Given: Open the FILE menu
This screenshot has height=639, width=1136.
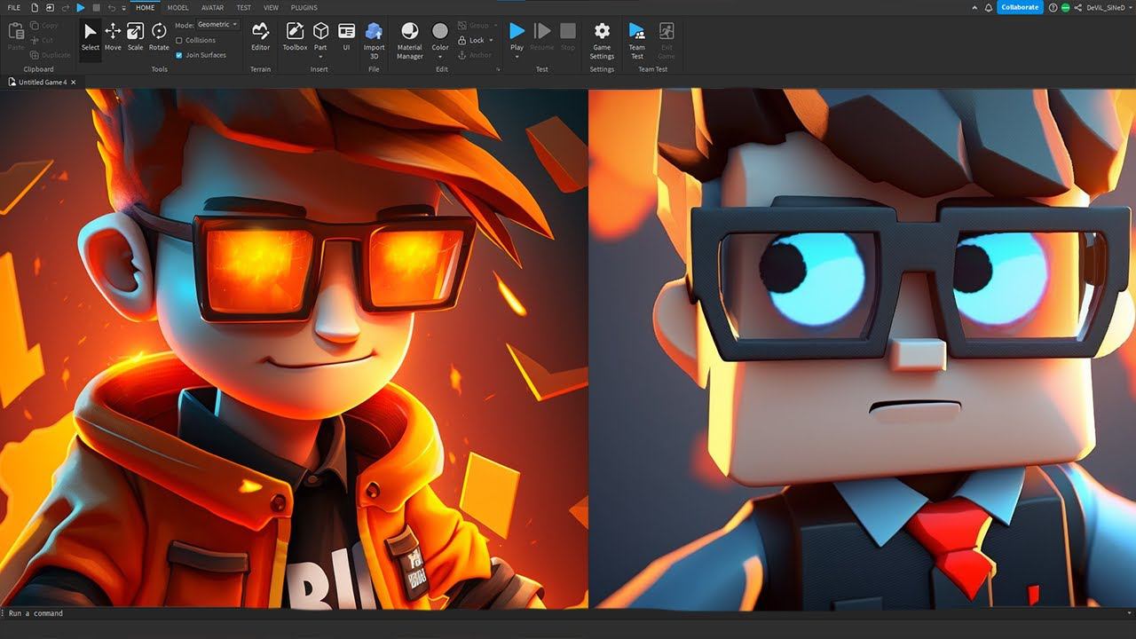Looking at the screenshot, I should pyautogui.click(x=13, y=7).
